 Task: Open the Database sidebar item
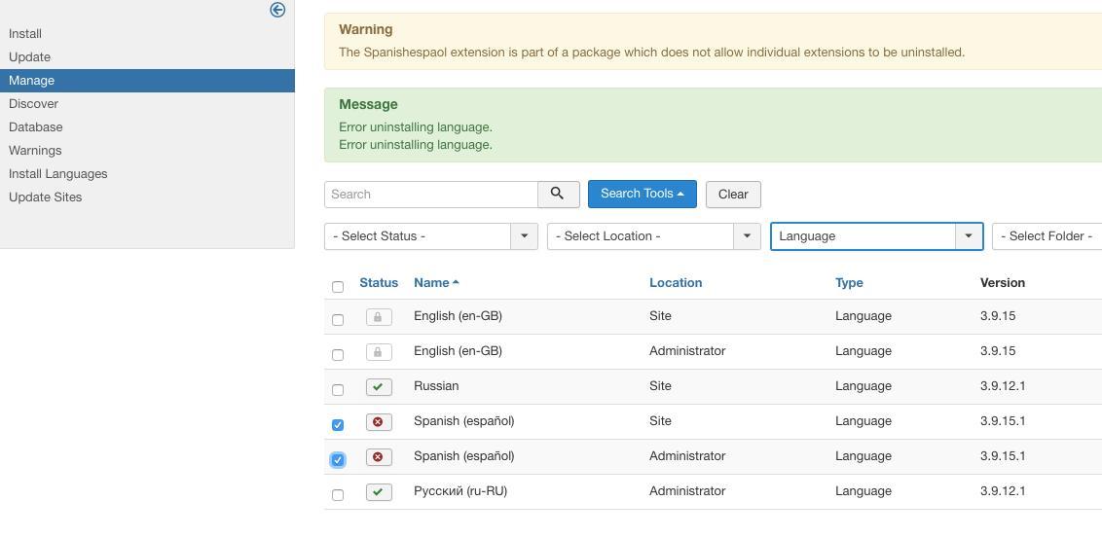pos(36,127)
